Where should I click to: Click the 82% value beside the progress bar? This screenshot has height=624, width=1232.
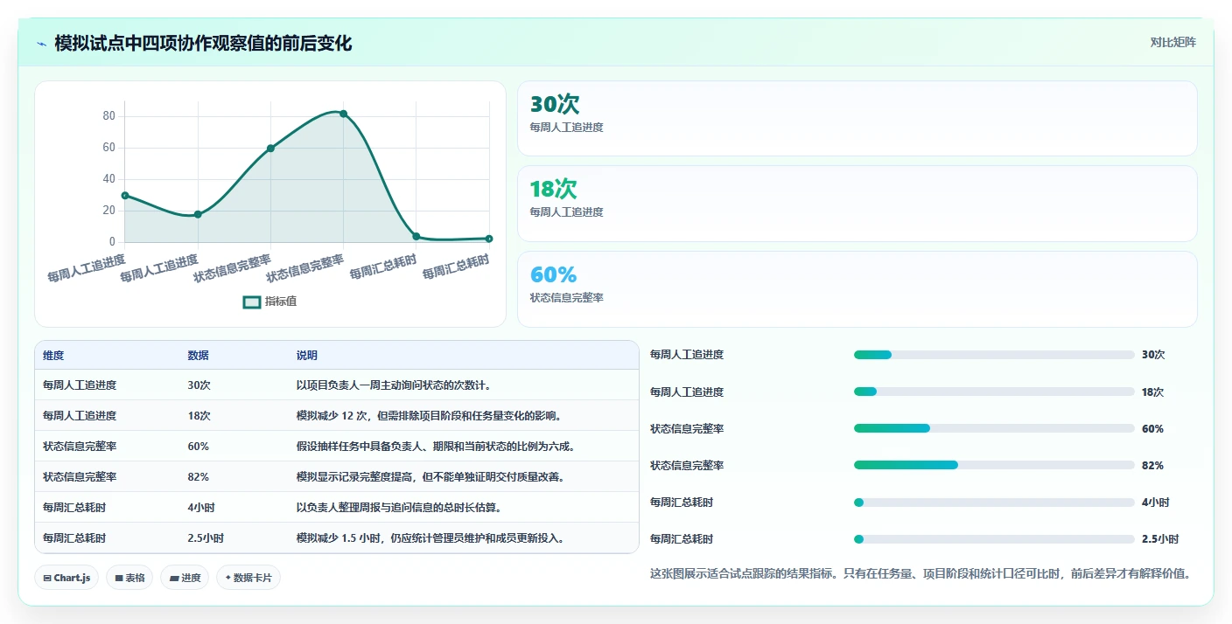[x=1152, y=466]
